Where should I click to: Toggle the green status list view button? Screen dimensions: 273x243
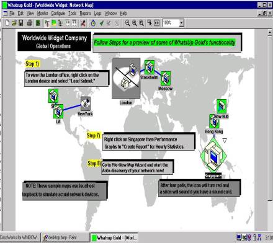[x=54, y=23]
